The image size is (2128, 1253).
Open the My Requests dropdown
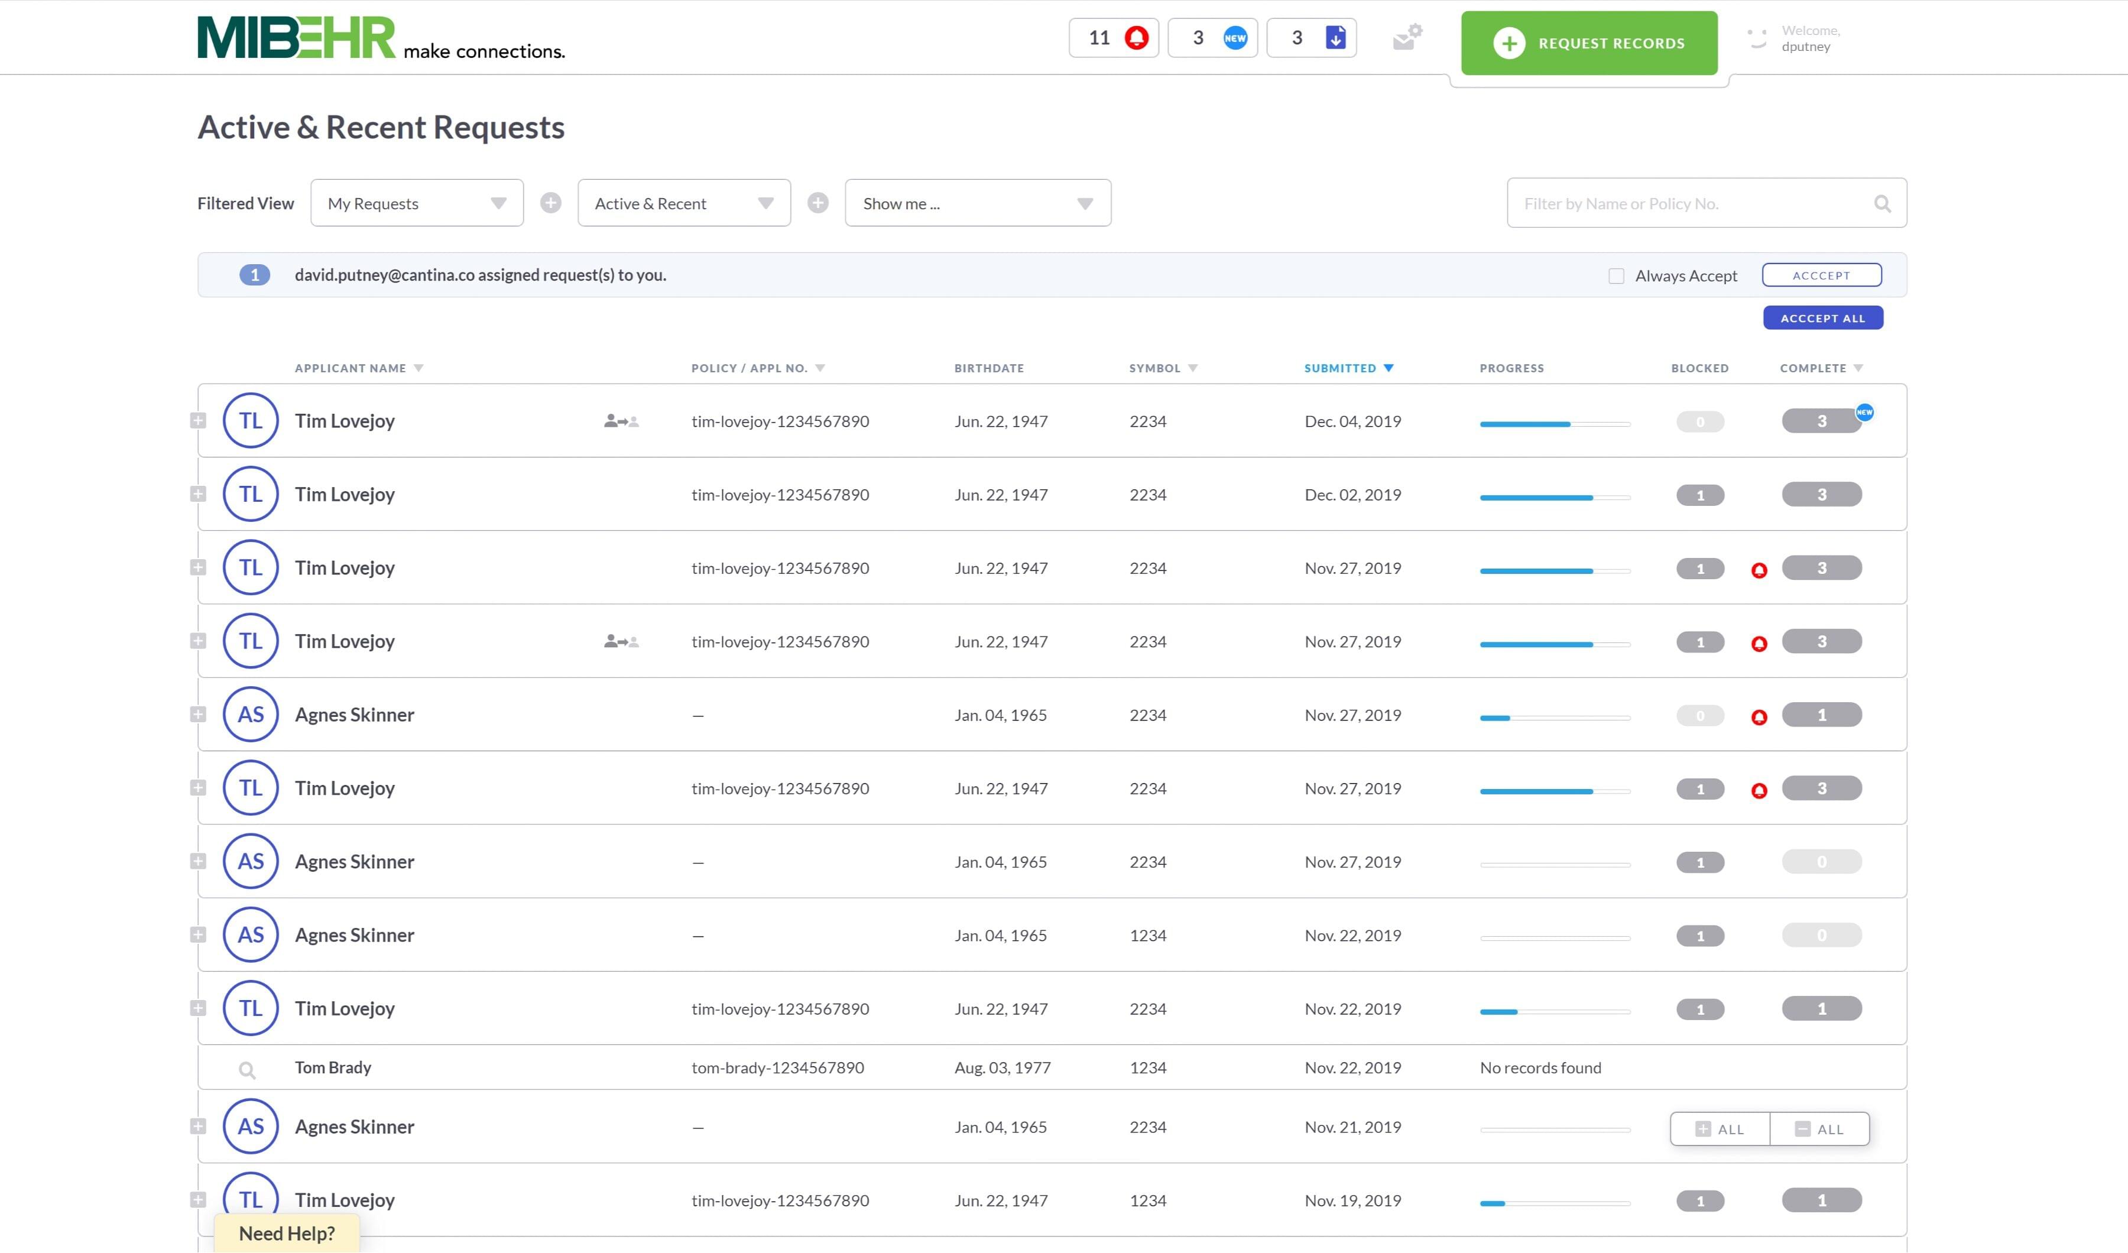pos(416,203)
